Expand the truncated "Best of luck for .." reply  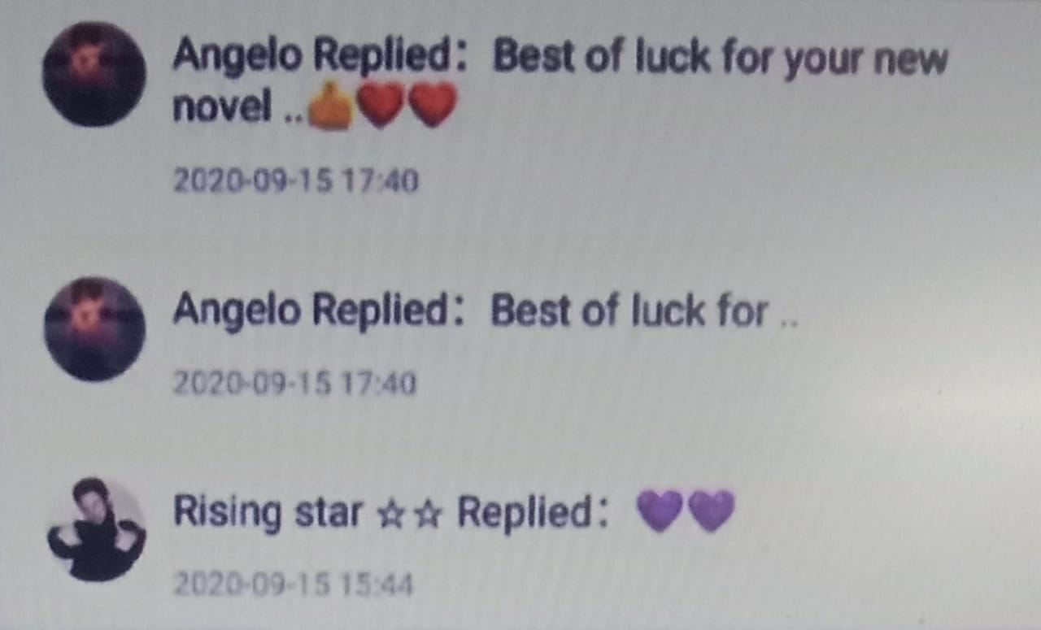click(x=644, y=311)
